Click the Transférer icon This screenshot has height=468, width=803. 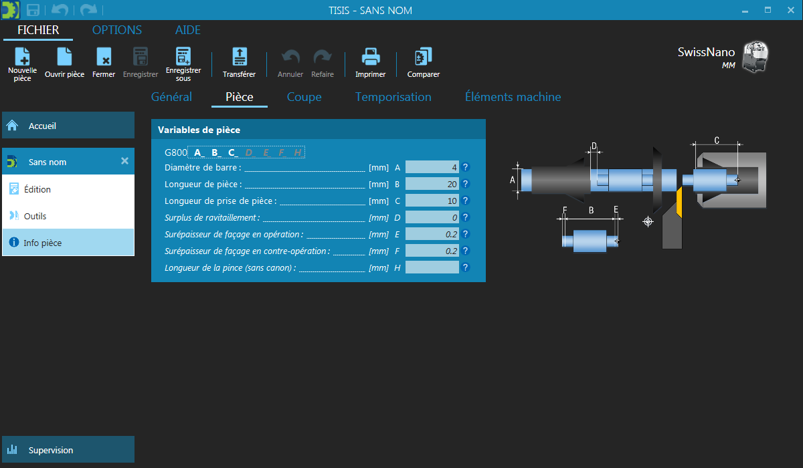pyautogui.click(x=239, y=57)
